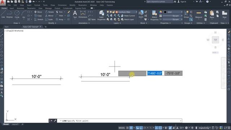The height and width of the screenshot is (130, 231).
Task: Select the Arc tool
Action: coord(24,14)
